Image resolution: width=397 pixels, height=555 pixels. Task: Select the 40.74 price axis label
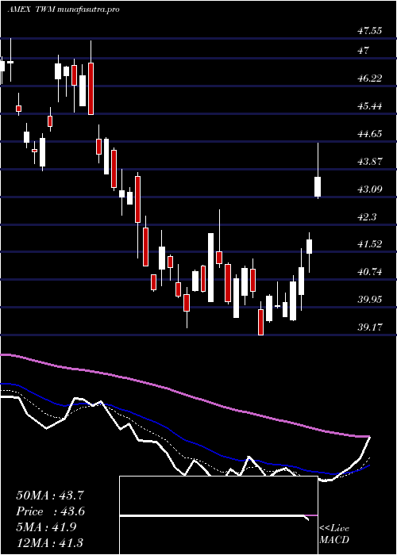point(369,272)
